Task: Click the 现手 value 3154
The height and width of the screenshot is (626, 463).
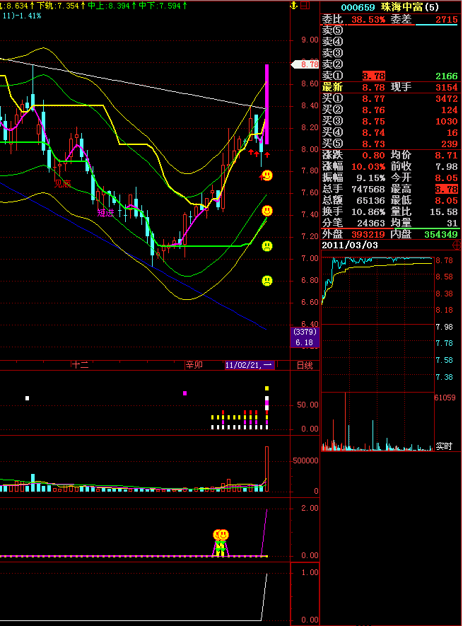Action: (446, 88)
